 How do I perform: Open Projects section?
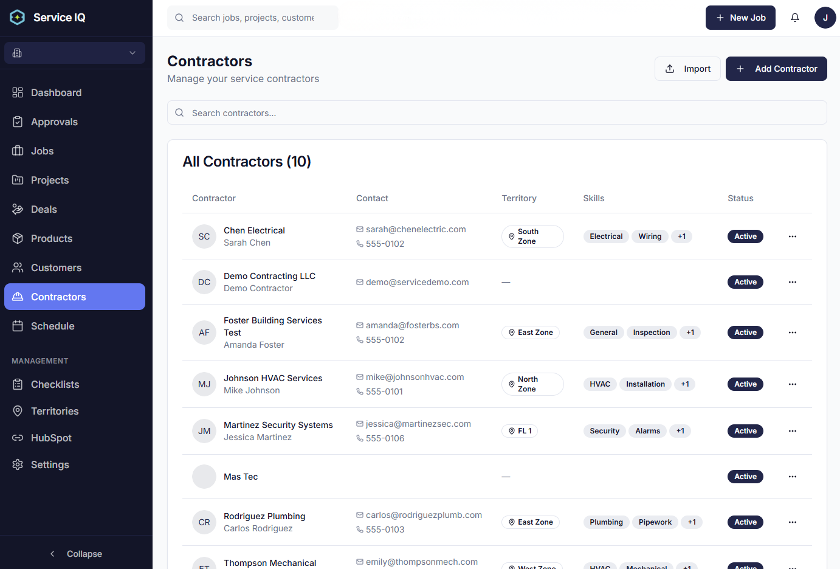[75, 180]
